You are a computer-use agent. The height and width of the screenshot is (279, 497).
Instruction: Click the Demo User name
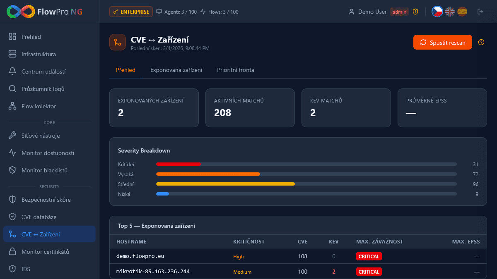(x=372, y=12)
